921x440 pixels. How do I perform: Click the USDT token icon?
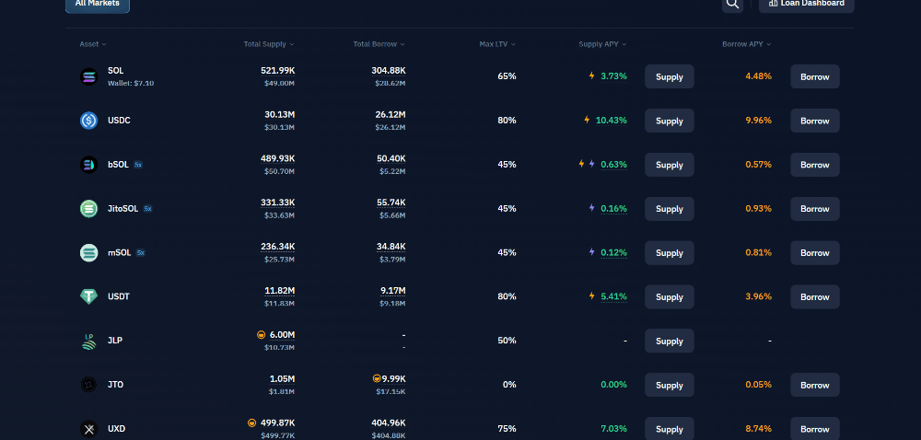(88, 296)
